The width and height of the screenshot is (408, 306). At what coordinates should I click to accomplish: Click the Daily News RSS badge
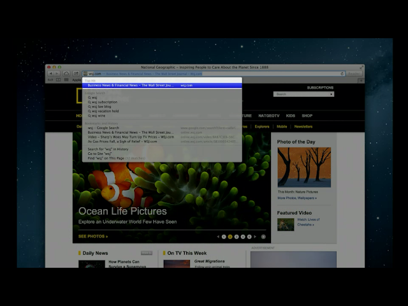[147, 253]
